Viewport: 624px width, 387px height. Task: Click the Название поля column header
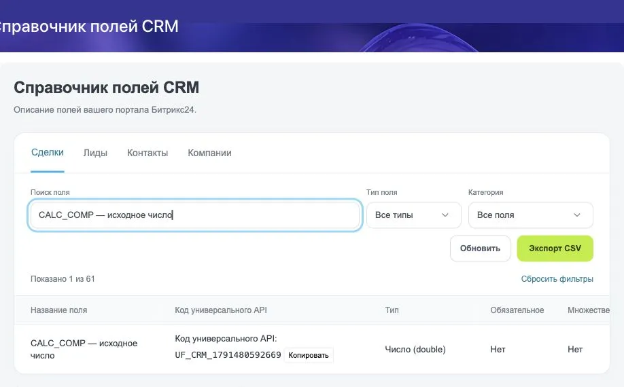tap(58, 310)
